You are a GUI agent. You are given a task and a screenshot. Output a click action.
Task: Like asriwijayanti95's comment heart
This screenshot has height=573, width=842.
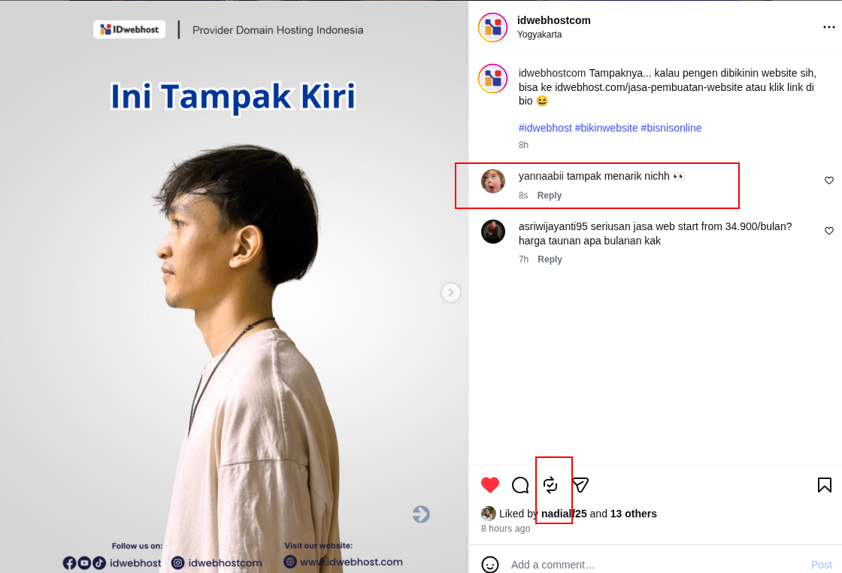click(x=828, y=231)
